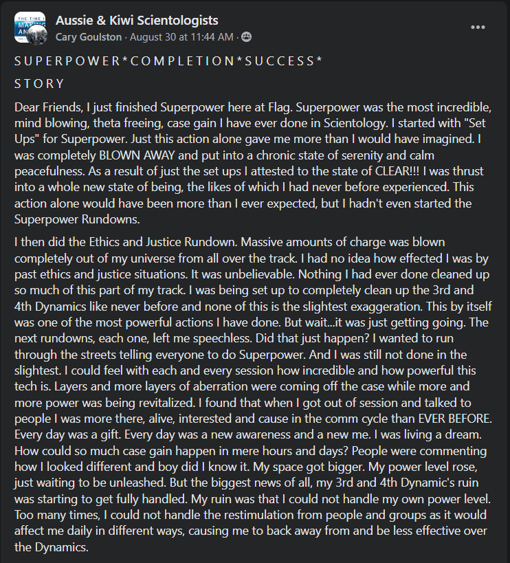Click the SUPERPOWER*COMPLETION*SUCCESS* heading line

click(168, 61)
